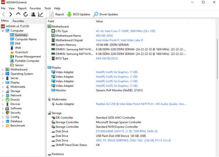
Task: Go up one level with the up arrow
Action: pos(19,14)
